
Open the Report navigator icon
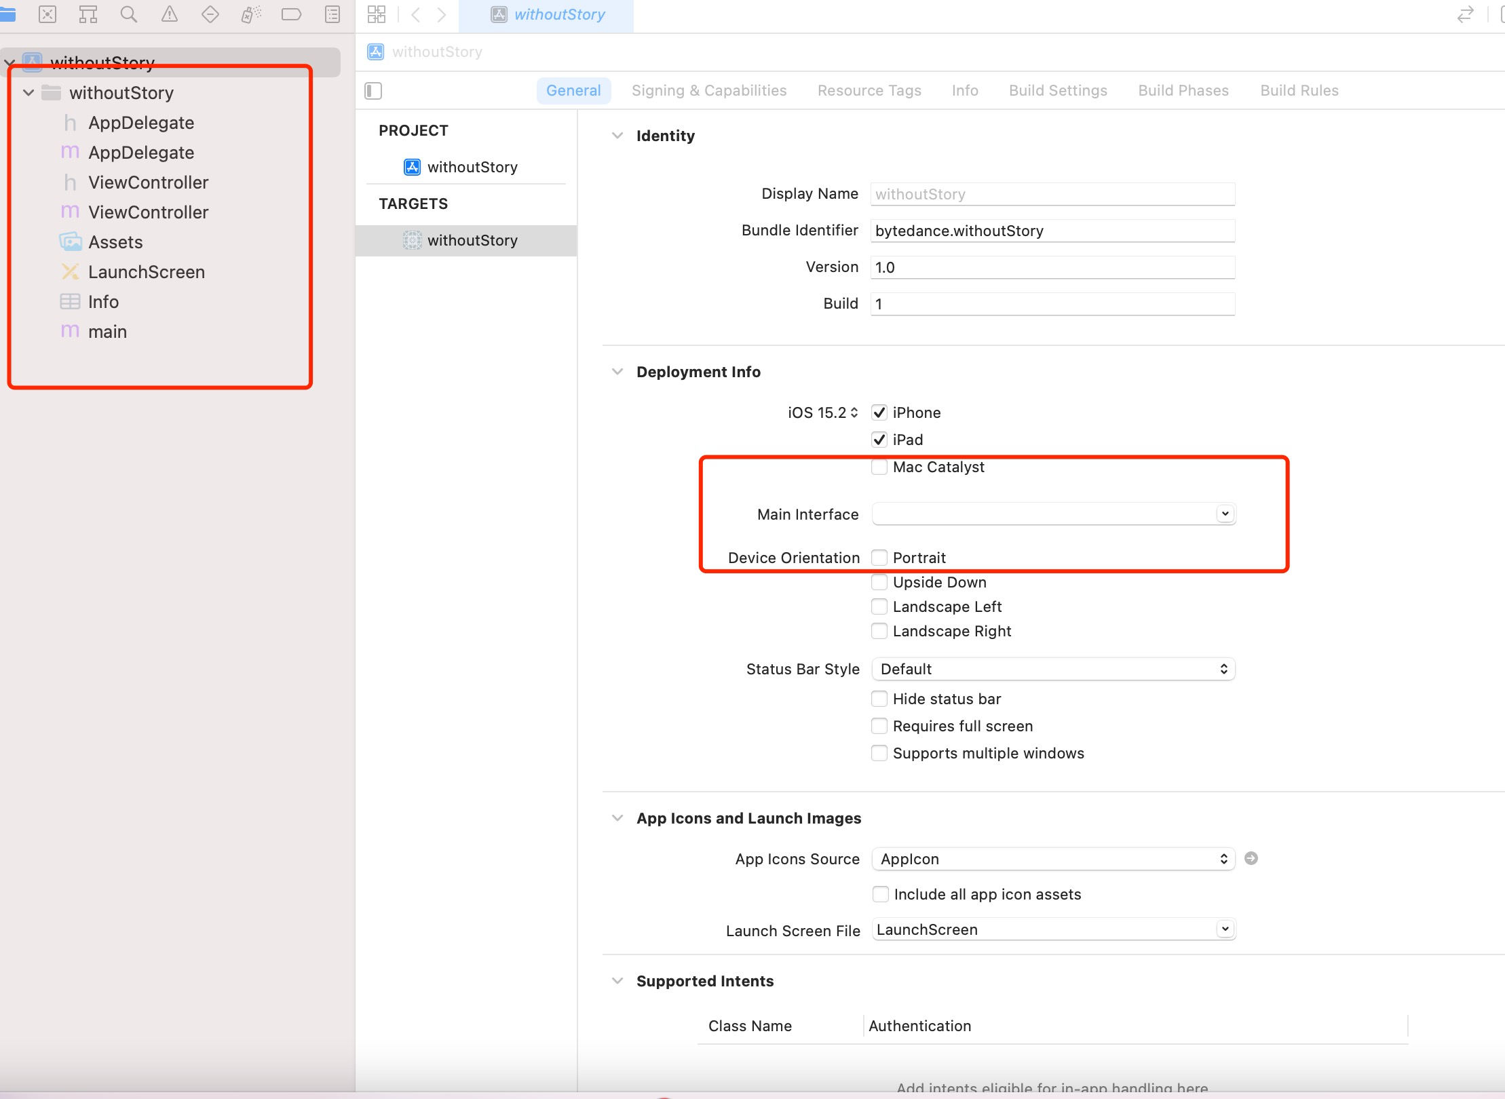(x=332, y=14)
